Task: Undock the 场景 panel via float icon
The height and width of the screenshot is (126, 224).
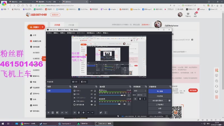Action: (x=70, y=87)
